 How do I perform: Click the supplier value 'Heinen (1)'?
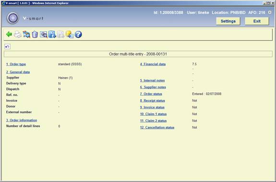click(65, 78)
